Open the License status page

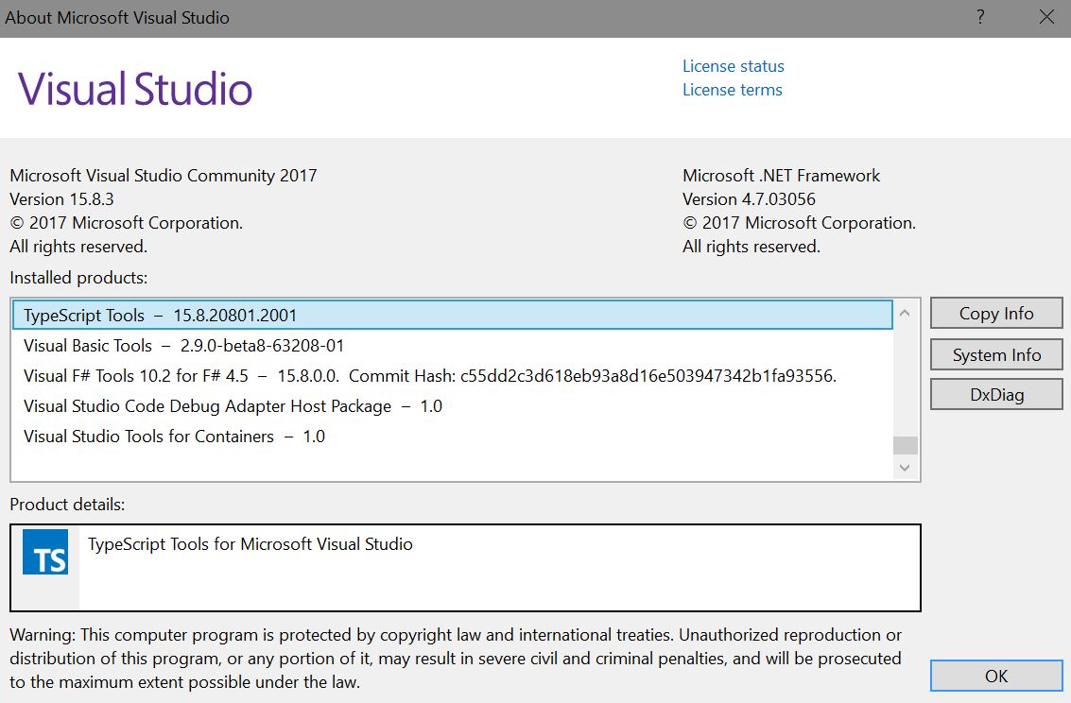pos(733,66)
